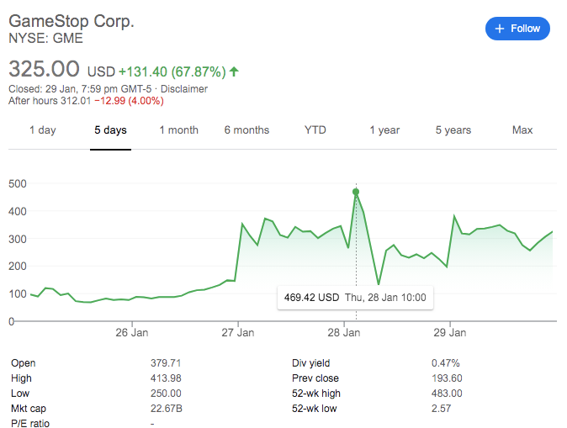Click the After hours 312.01 text

(50, 101)
